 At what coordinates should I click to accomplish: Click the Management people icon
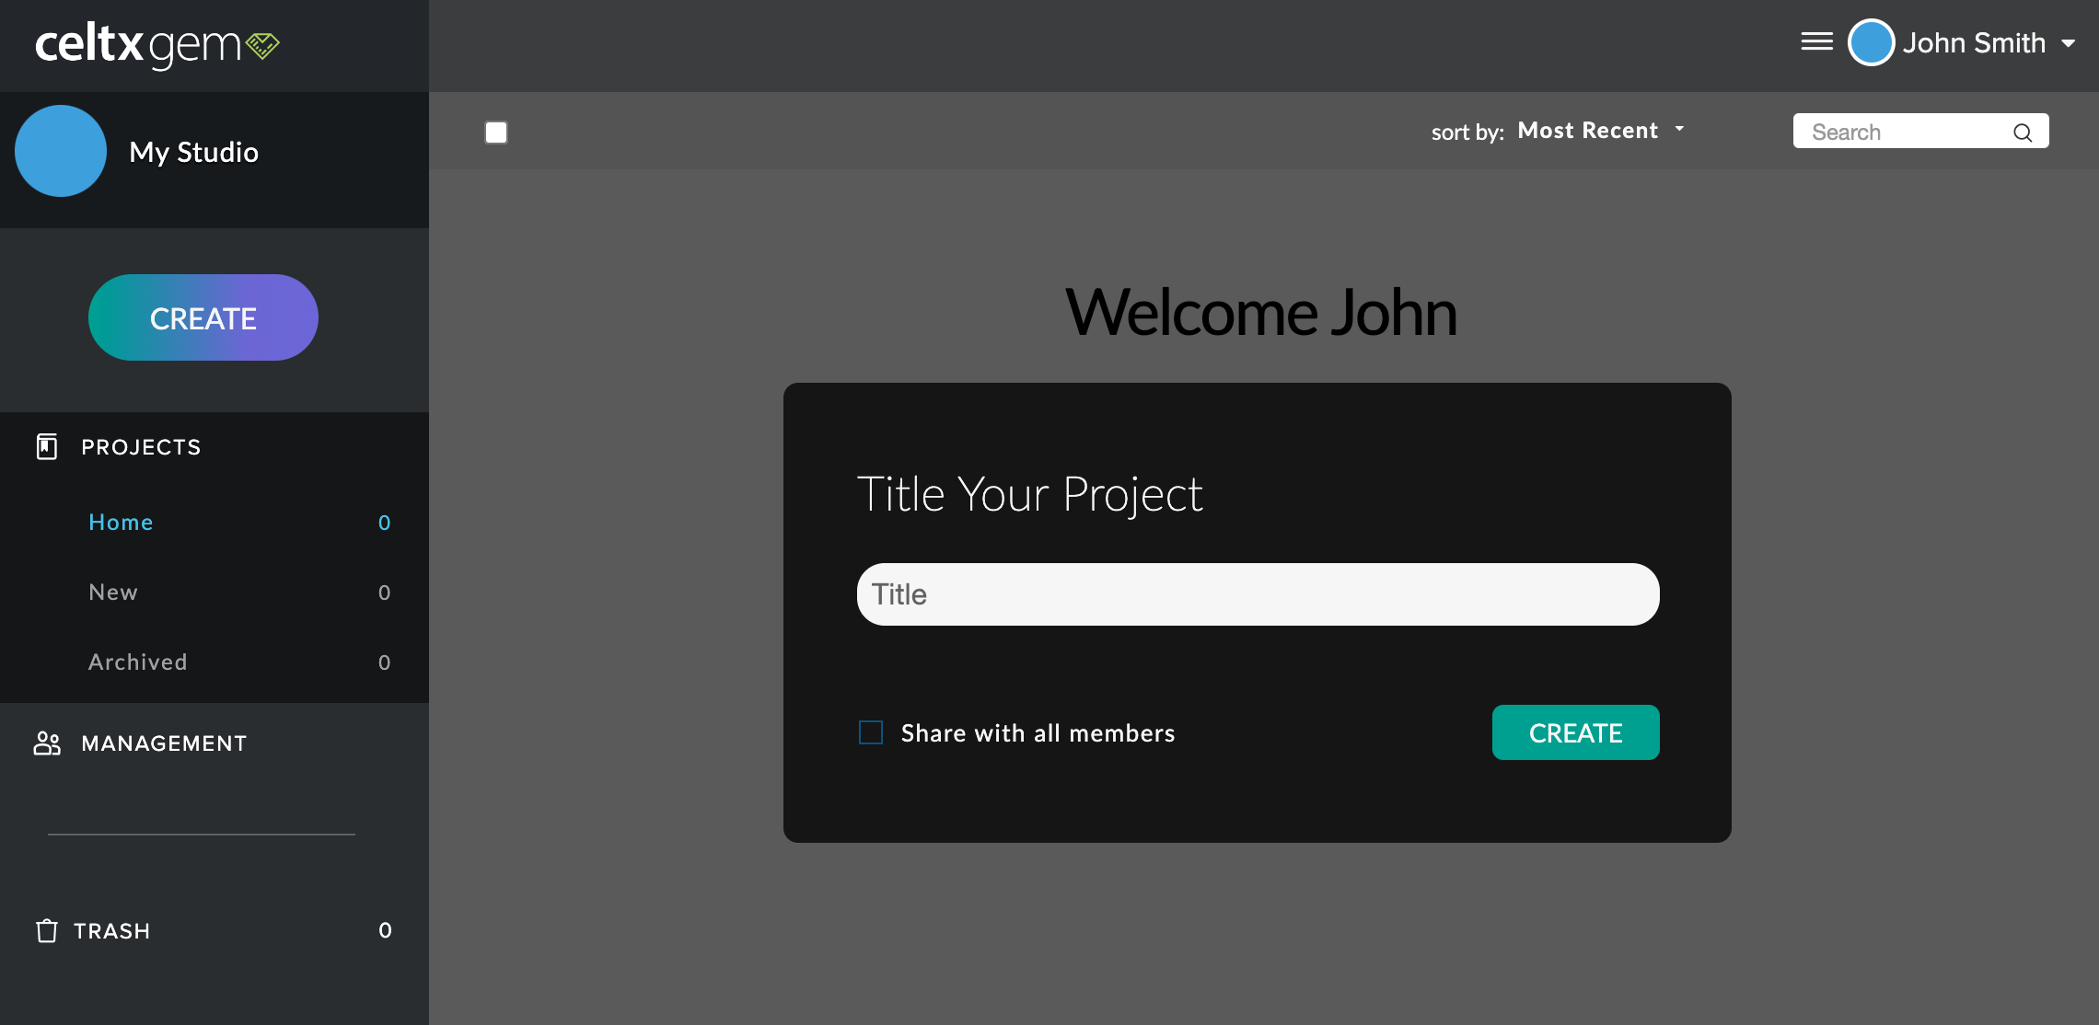pos(47,743)
